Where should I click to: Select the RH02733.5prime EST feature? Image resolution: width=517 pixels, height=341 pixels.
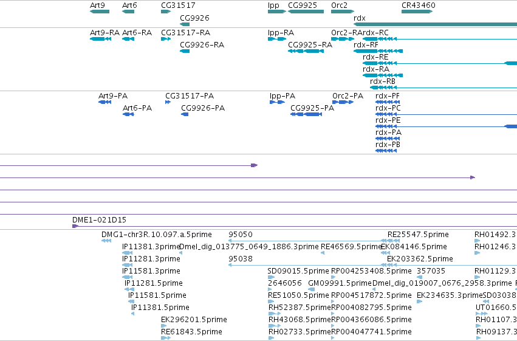point(272,338)
